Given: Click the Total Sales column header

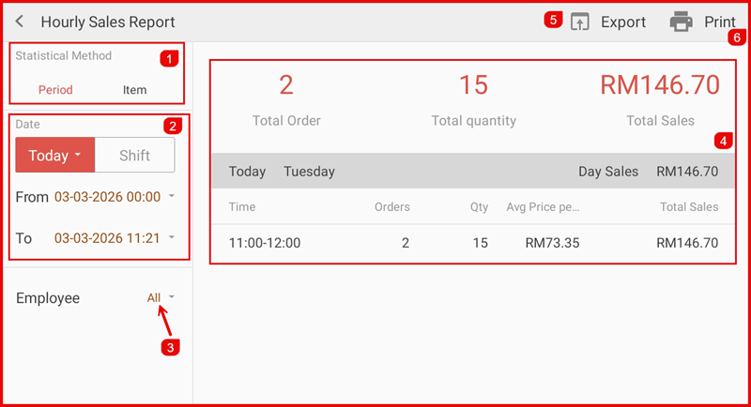Looking at the screenshot, I should (x=688, y=206).
